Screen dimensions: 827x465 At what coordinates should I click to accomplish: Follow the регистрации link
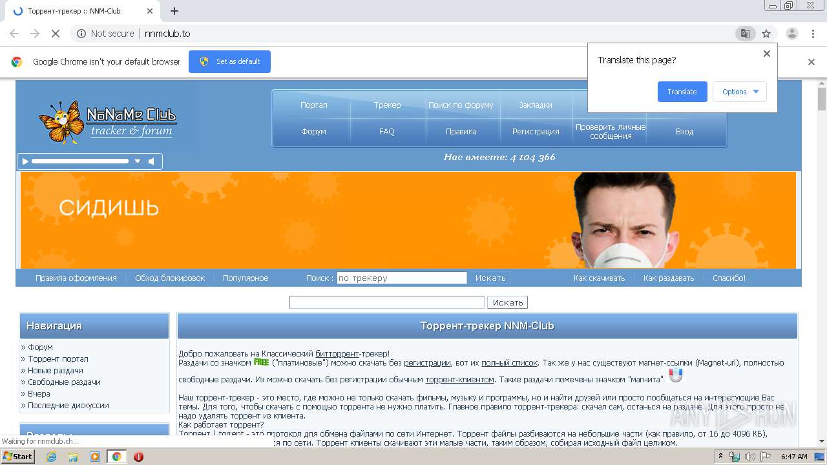pos(427,363)
